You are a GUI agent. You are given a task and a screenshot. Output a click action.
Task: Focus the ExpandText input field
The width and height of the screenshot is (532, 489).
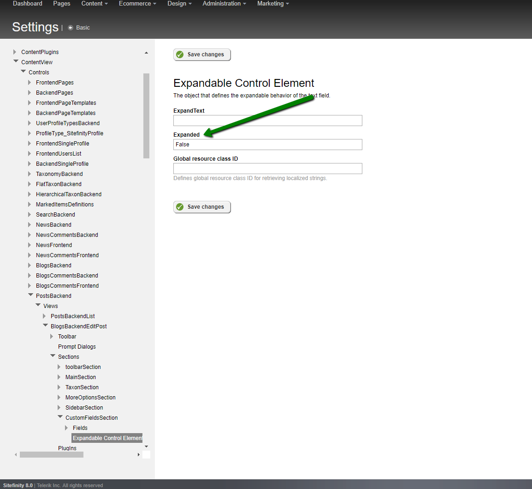[x=268, y=121]
